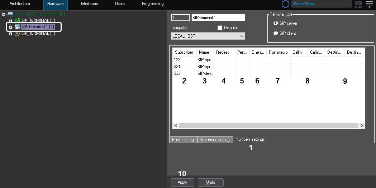
Task: Click the blue SIP-terminal 1 icon
Action: pos(17,27)
